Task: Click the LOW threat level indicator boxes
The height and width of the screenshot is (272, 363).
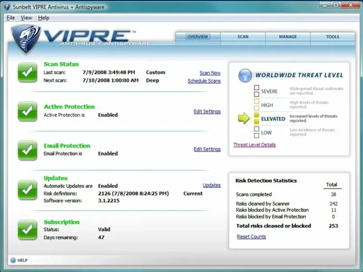Action: coord(256,132)
